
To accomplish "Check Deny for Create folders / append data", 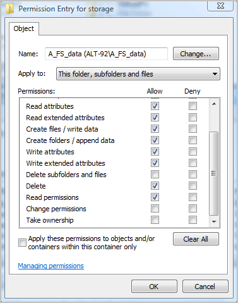I will click(x=193, y=140).
